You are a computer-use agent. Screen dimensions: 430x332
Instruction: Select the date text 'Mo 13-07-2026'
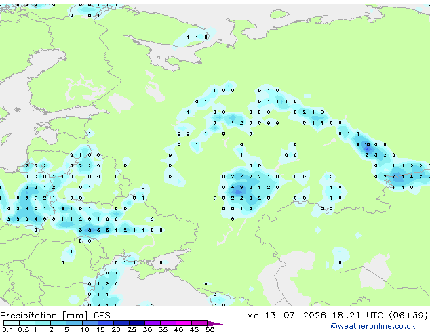tap(286, 316)
